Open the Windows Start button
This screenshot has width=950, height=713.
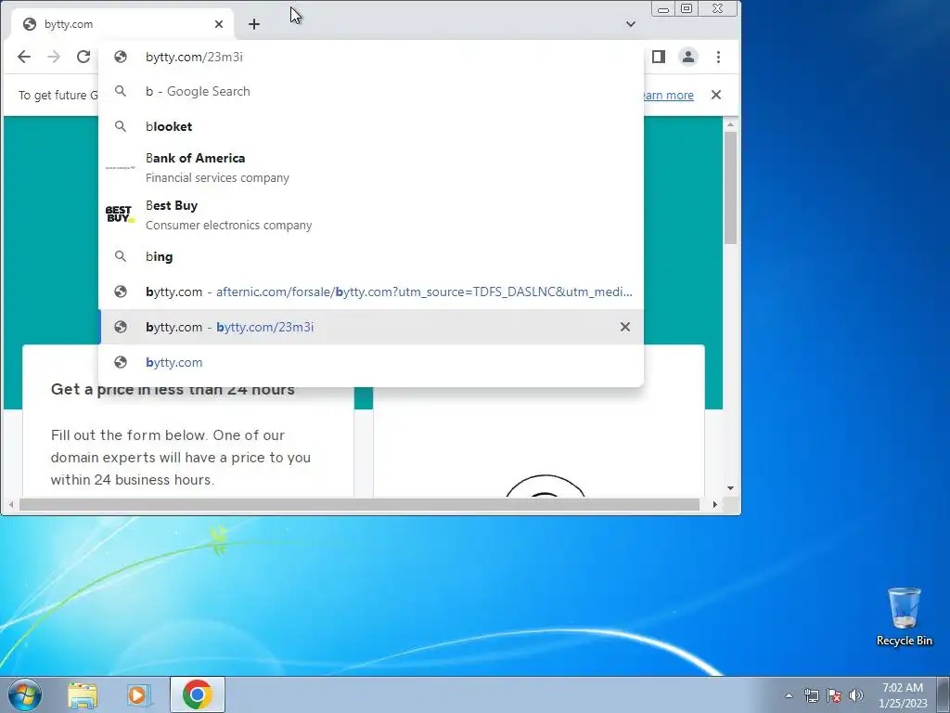[x=24, y=694]
